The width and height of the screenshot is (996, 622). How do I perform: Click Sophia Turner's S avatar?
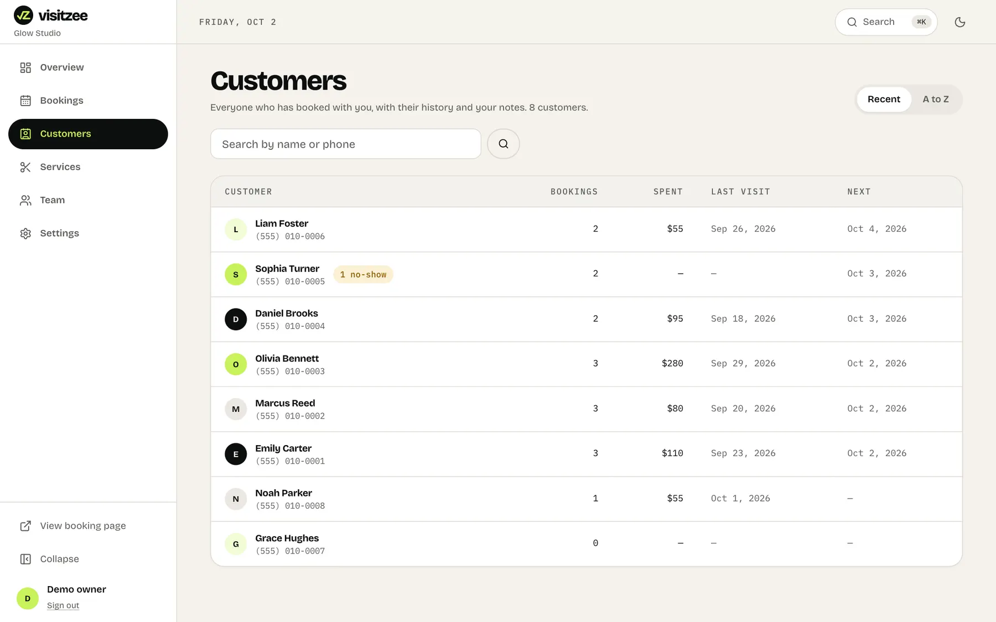click(236, 274)
